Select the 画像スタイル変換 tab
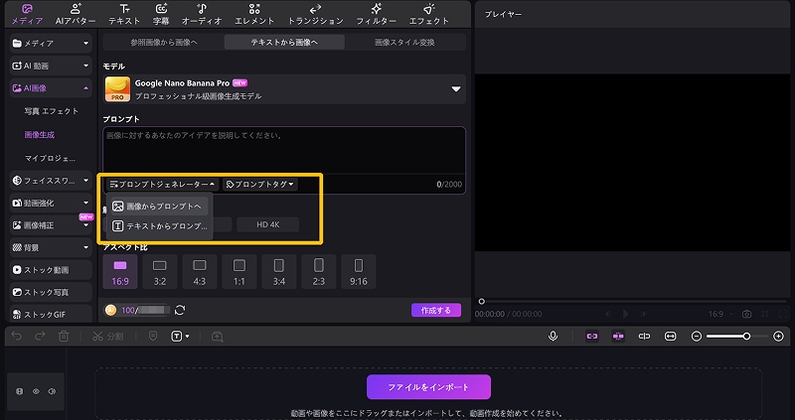795x420 pixels. (x=404, y=43)
